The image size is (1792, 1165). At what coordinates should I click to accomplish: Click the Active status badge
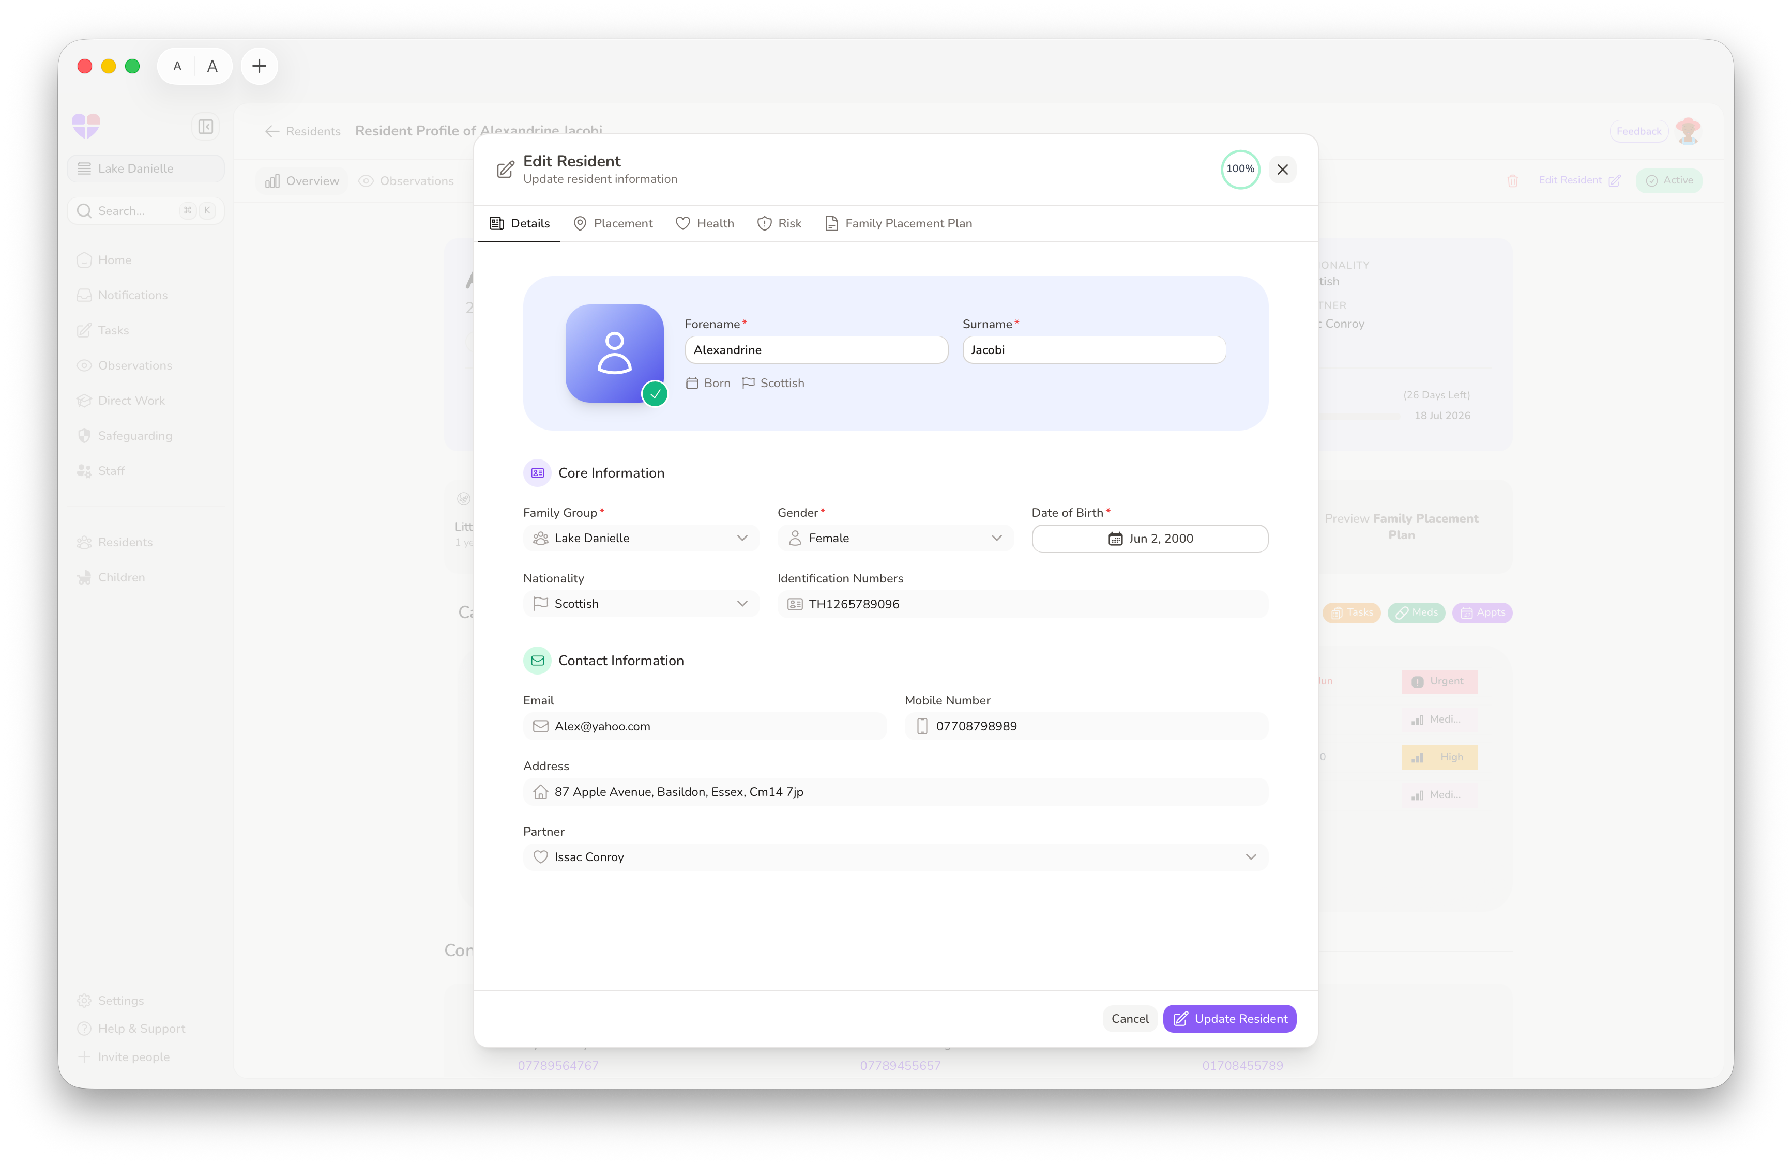tap(1669, 180)
